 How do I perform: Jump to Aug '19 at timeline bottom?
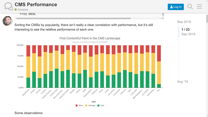pos(183,82)
